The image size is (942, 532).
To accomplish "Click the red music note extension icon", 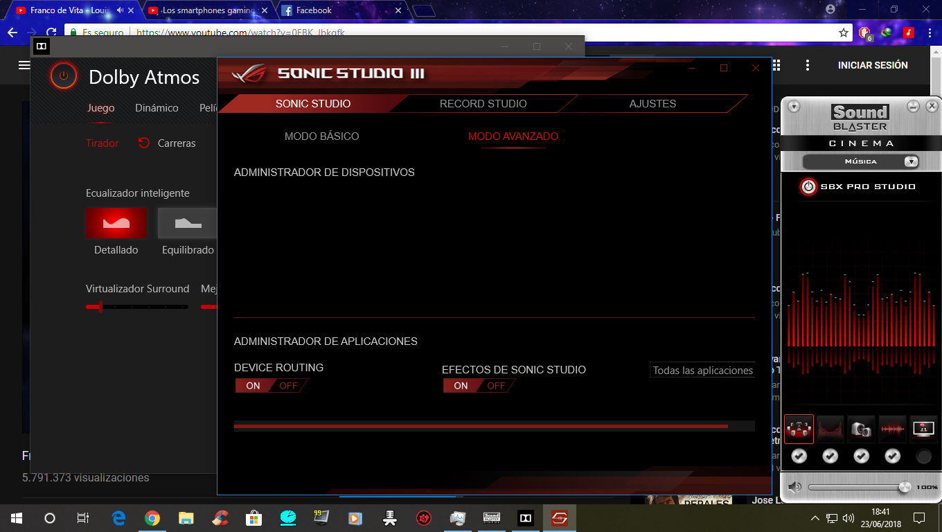I will [x=909, y=33].
